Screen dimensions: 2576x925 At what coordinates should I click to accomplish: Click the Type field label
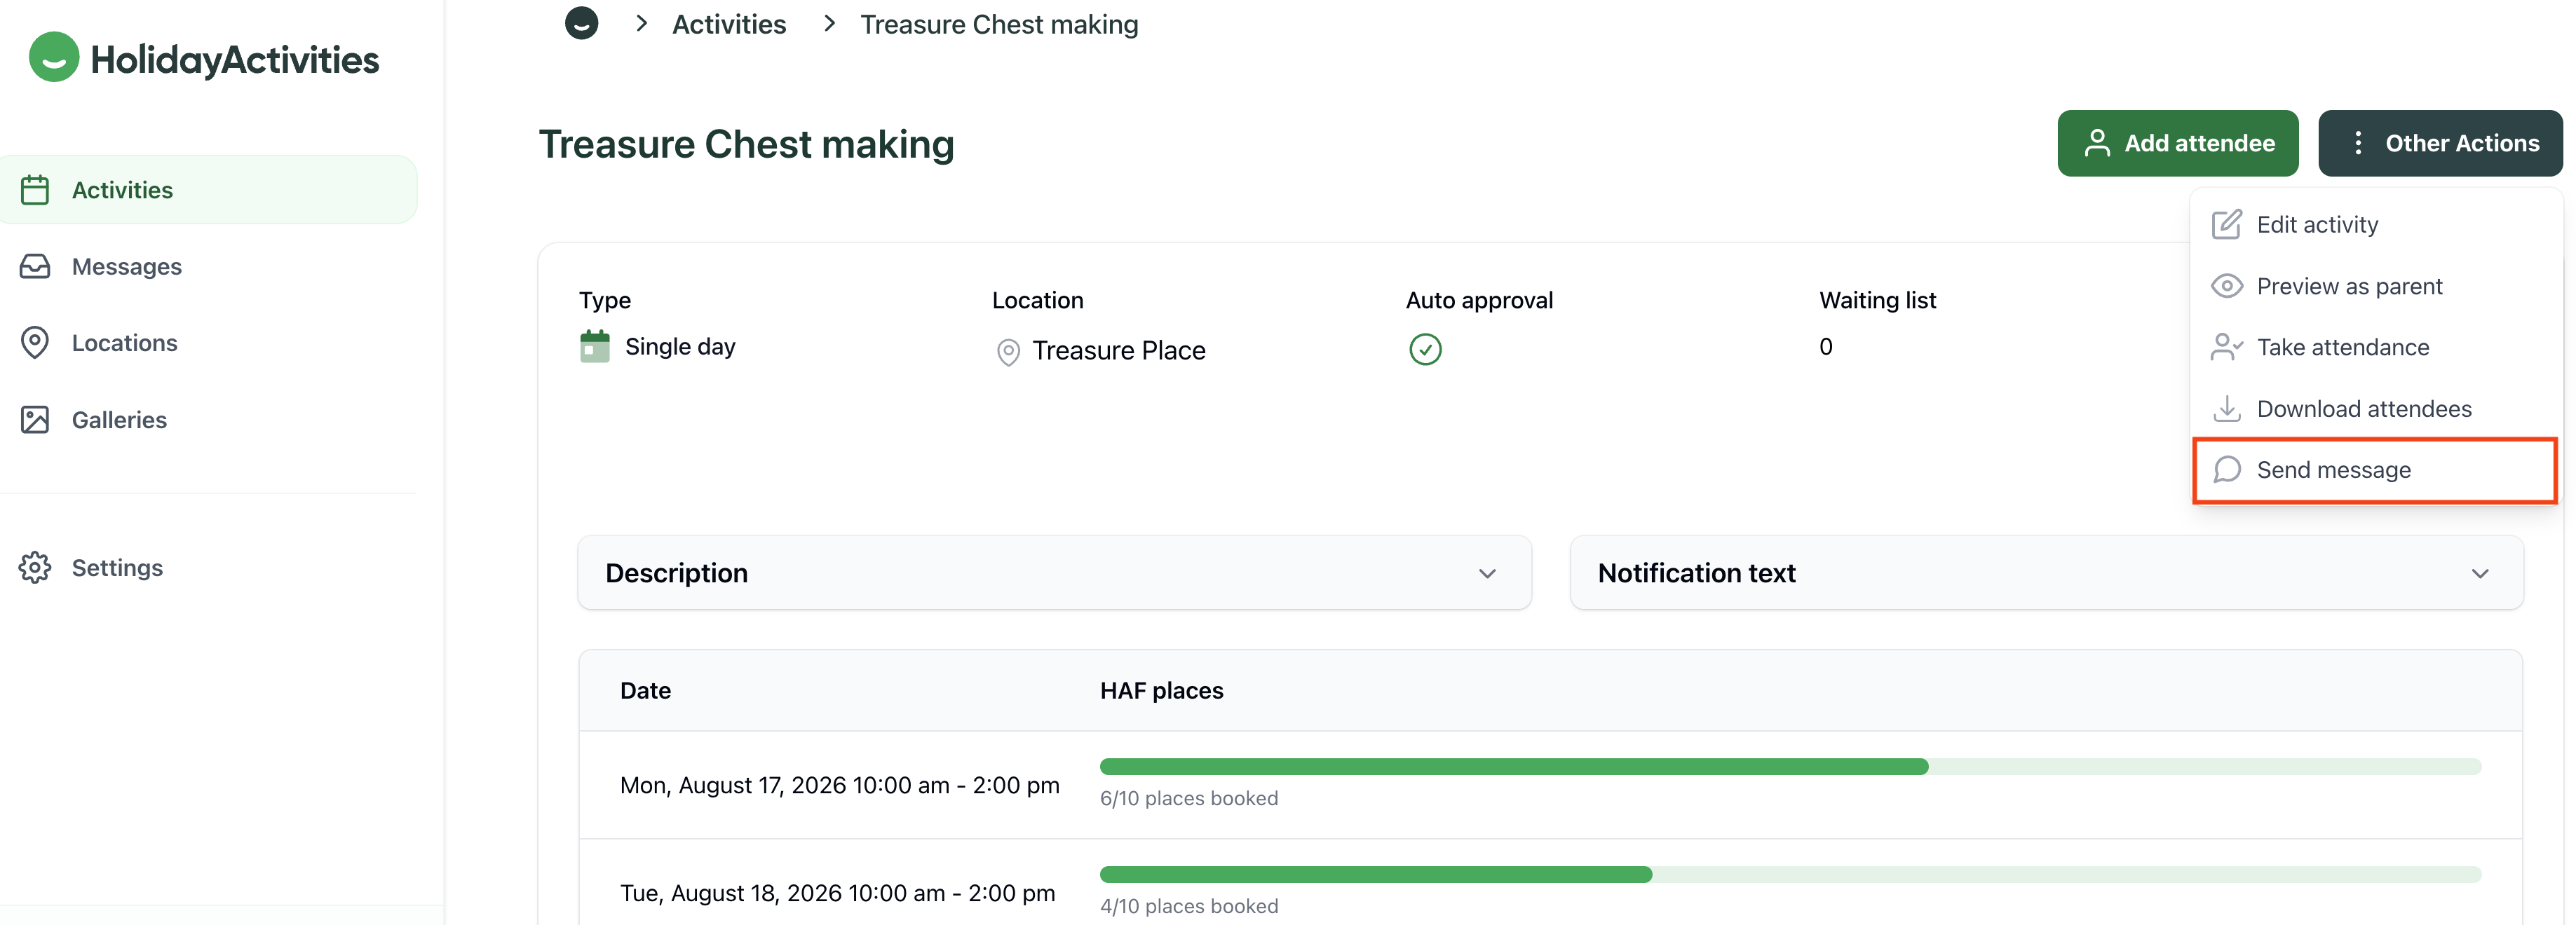click(x=604, y=301)
